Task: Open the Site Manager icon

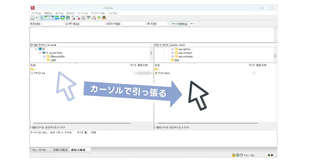Action: [32, 18]
